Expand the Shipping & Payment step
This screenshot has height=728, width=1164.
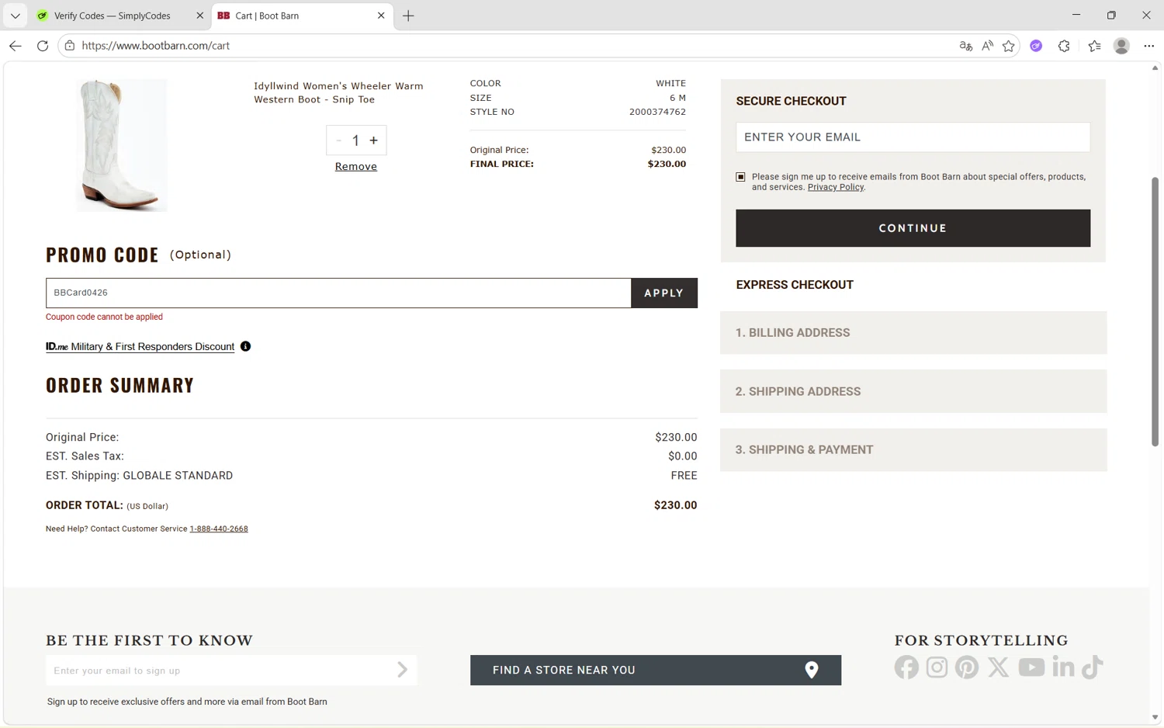coord(913,449)
